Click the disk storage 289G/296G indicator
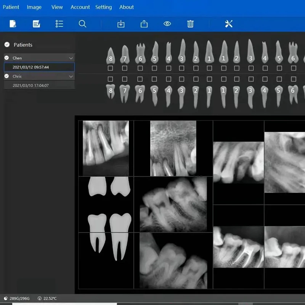The height and width of the screenshot is (305, 305). tap(19, 298)
